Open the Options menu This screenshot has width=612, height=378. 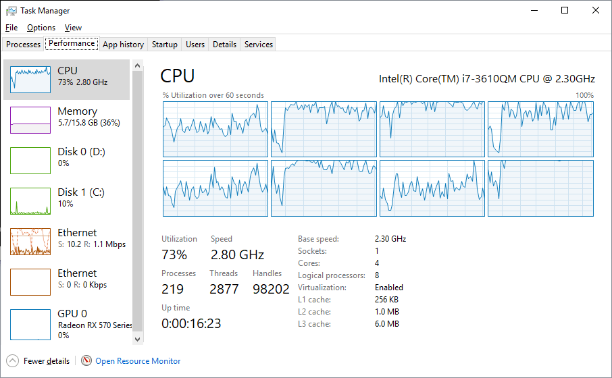coord(41,28)
